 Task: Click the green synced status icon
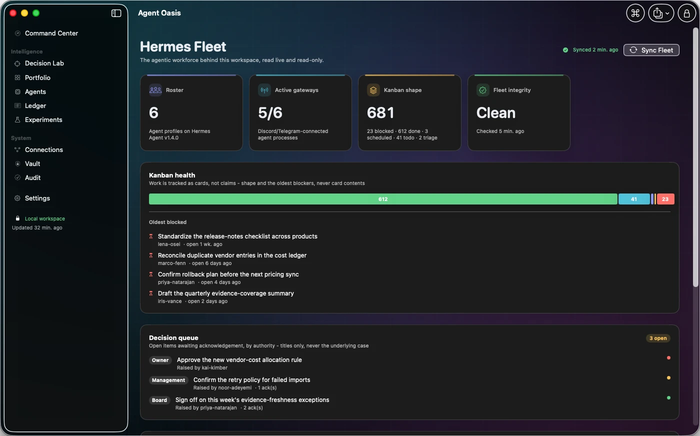[565, 50]
